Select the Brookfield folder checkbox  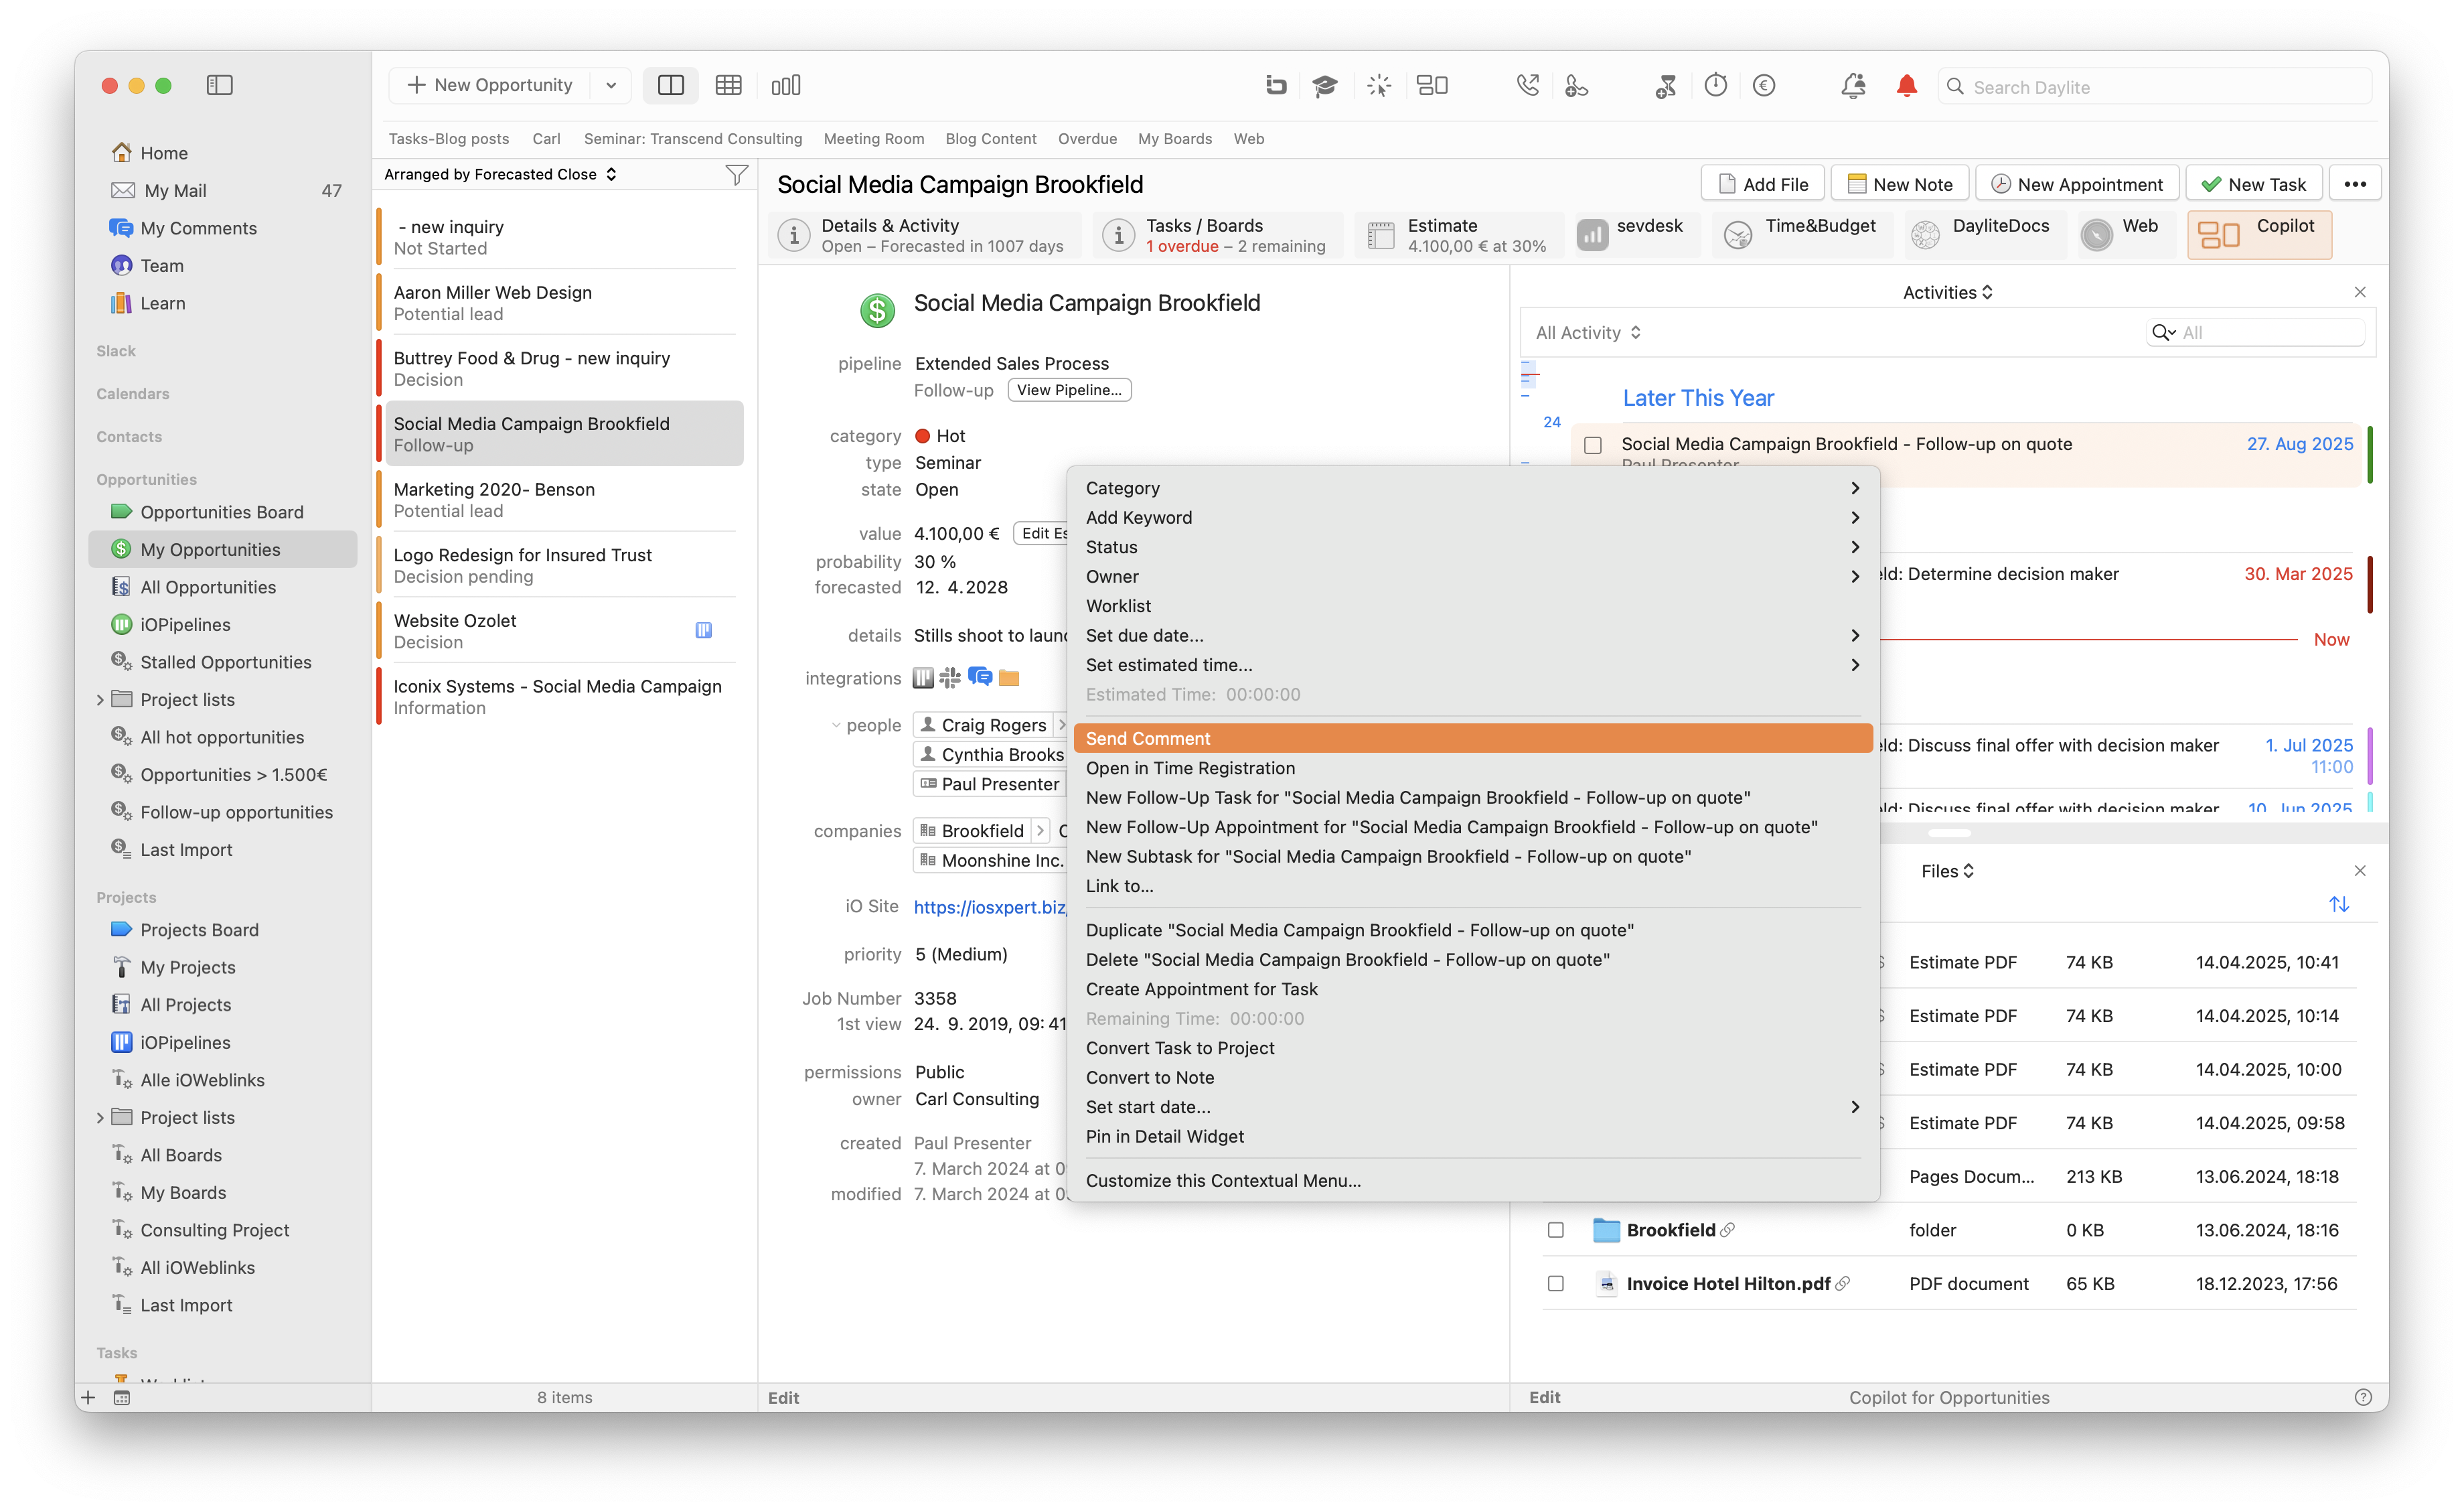click(1555, 1230)
